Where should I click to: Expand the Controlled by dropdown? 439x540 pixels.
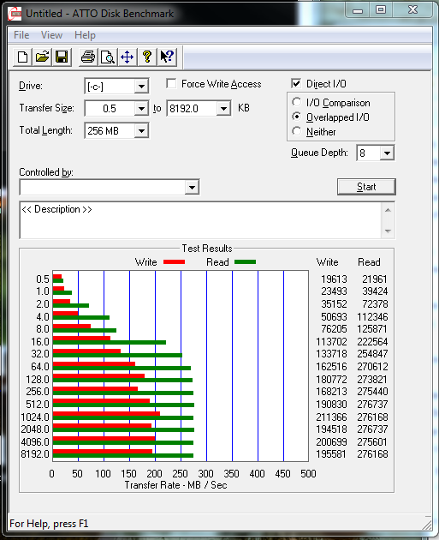point(192,188)
